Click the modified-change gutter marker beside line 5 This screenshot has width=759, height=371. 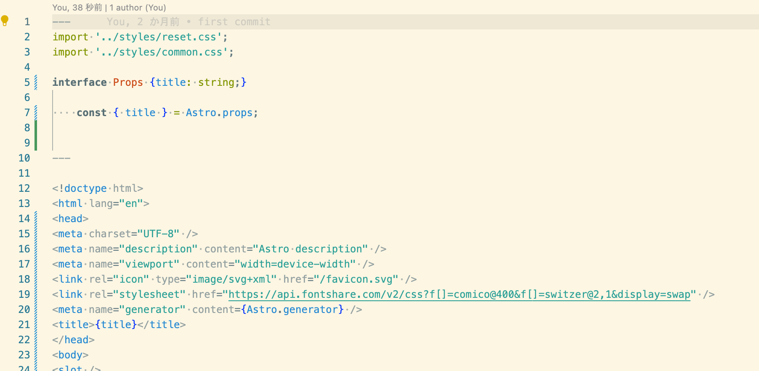(x=36, y=82)
